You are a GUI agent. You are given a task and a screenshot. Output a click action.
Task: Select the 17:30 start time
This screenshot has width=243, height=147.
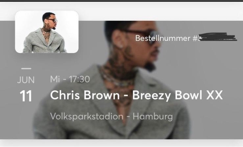(x=79, y=79)
